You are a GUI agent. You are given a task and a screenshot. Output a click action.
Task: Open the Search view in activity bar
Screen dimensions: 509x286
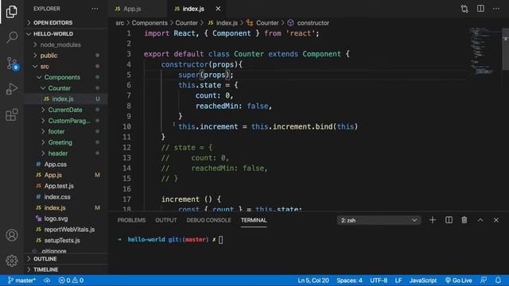tap(12, 37)
